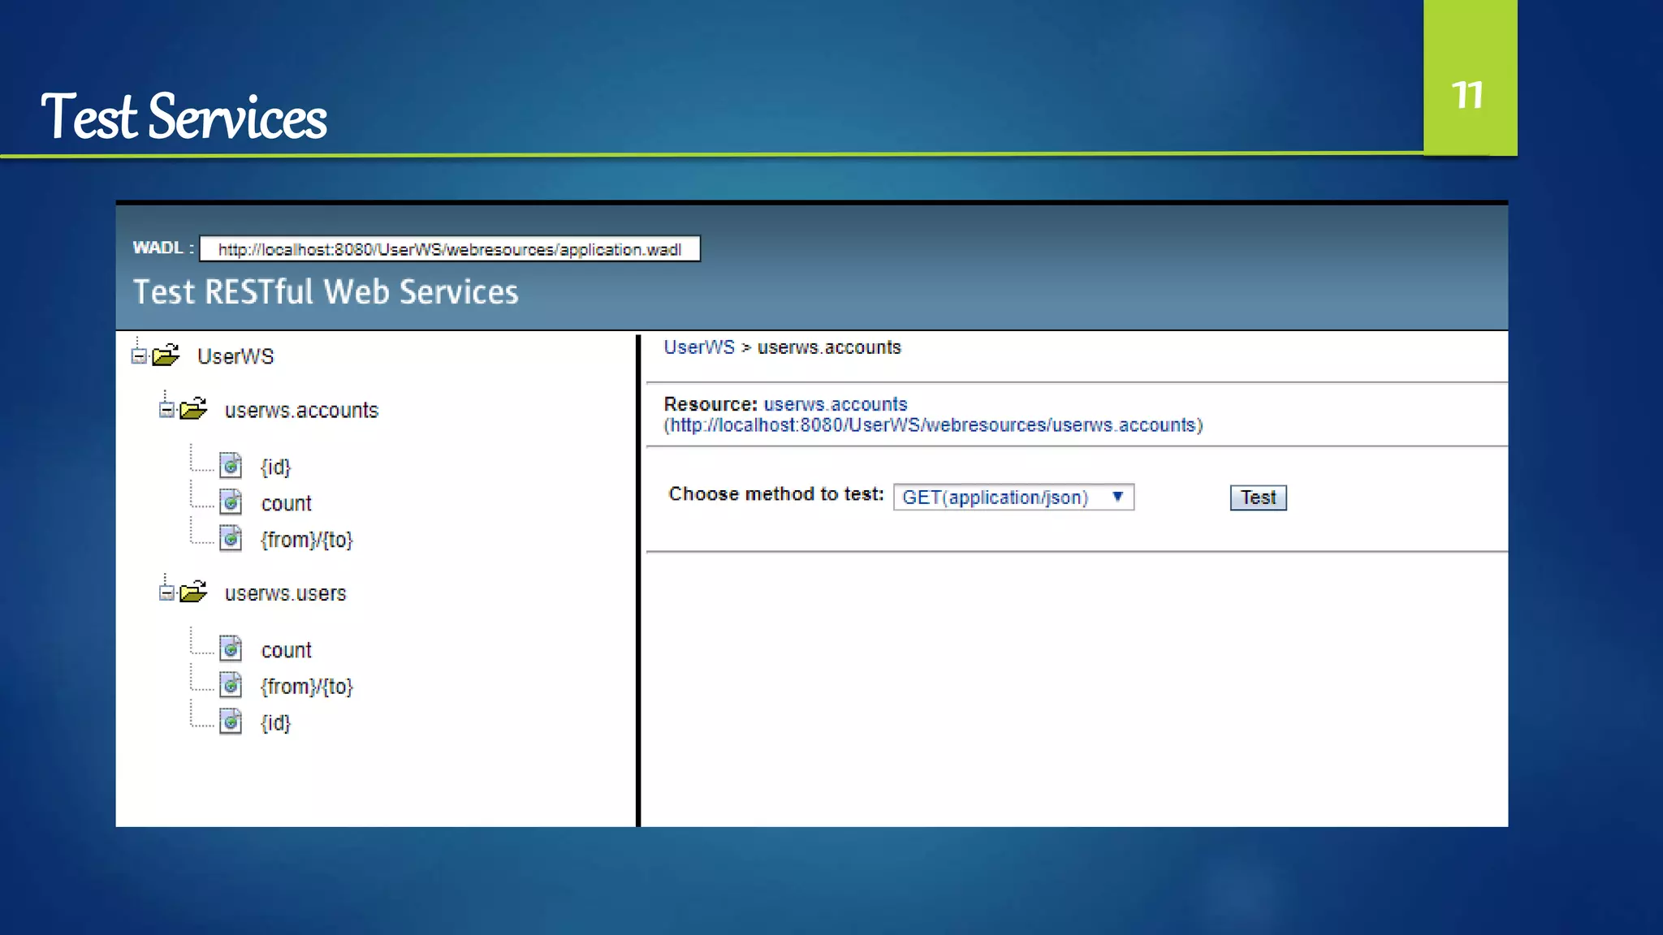Click the slide number 11 badge
Screen dimensions: 1663x935
coord(1470,78)
